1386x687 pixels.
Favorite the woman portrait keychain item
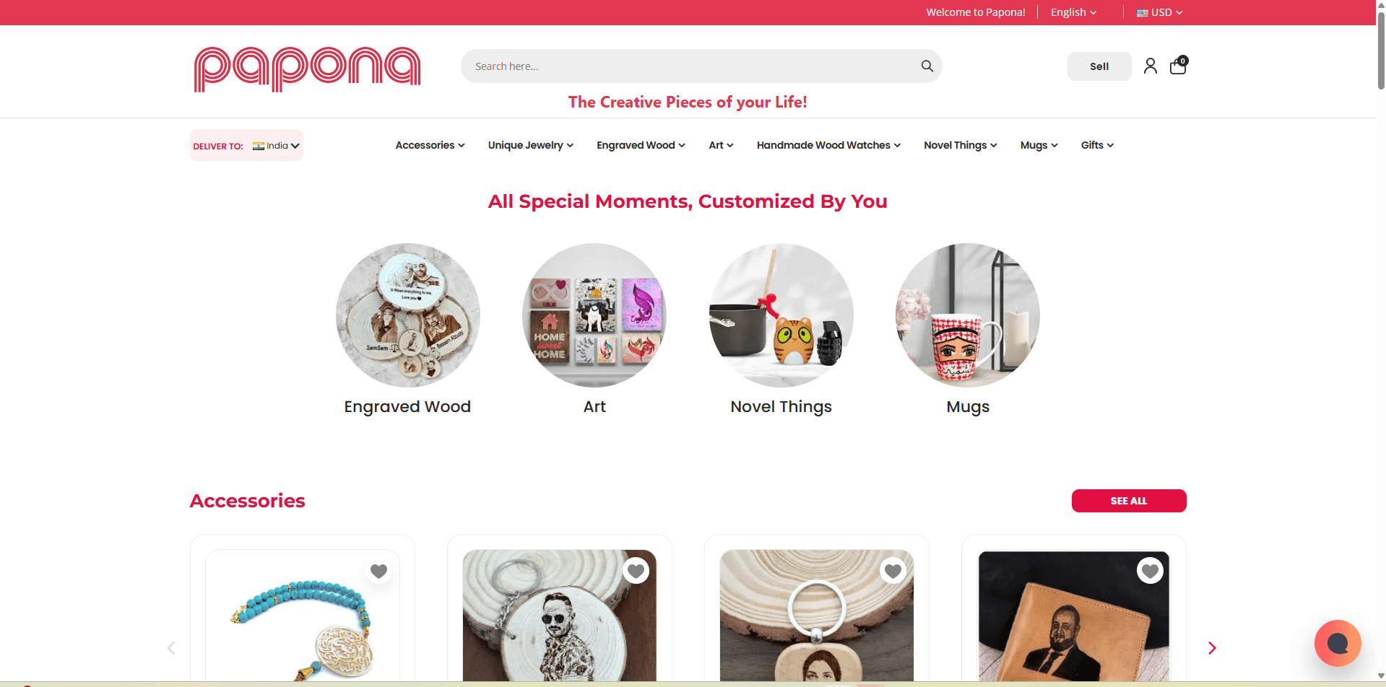click(x=893, y=571)
